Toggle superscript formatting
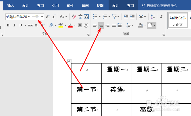This screenshot has width=191, height=116. 43,25
